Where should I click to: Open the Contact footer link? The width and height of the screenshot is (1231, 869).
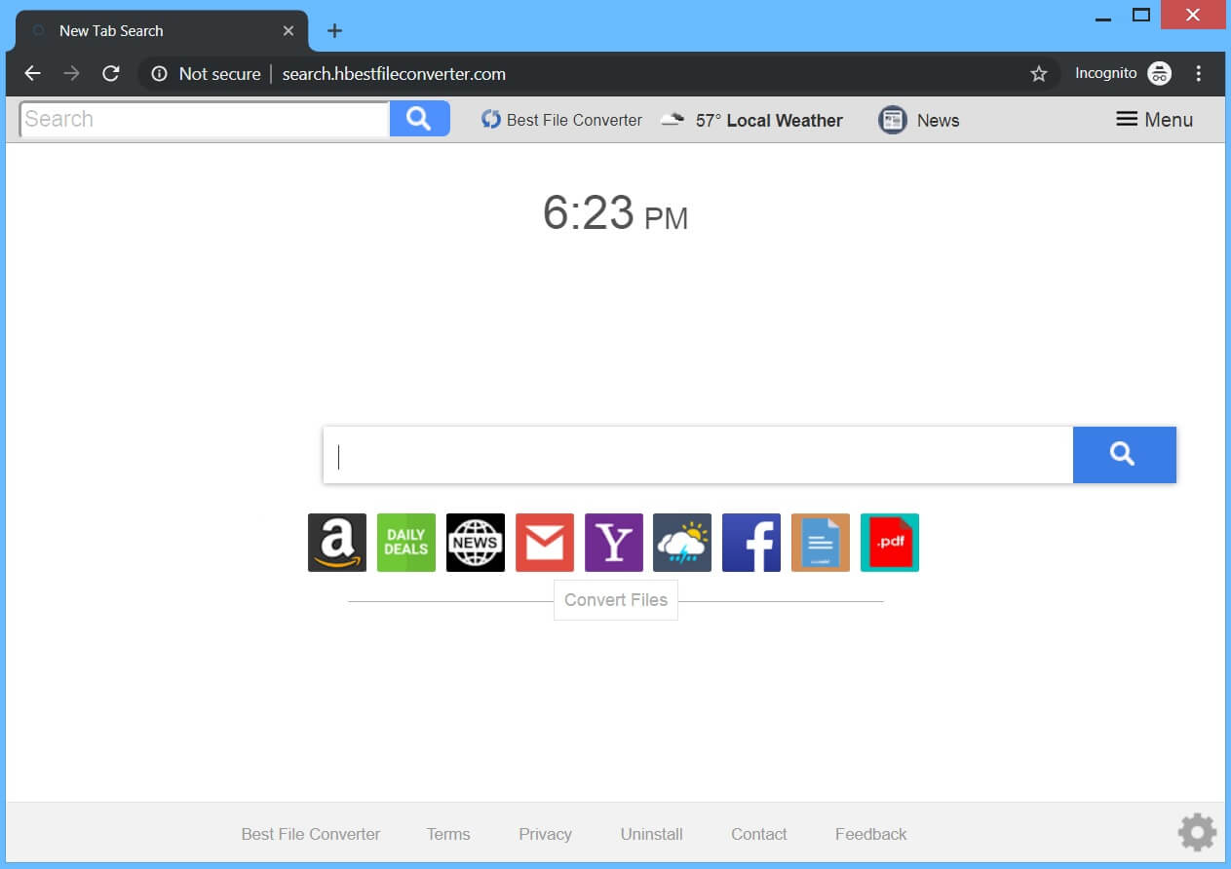coord(759,834)
